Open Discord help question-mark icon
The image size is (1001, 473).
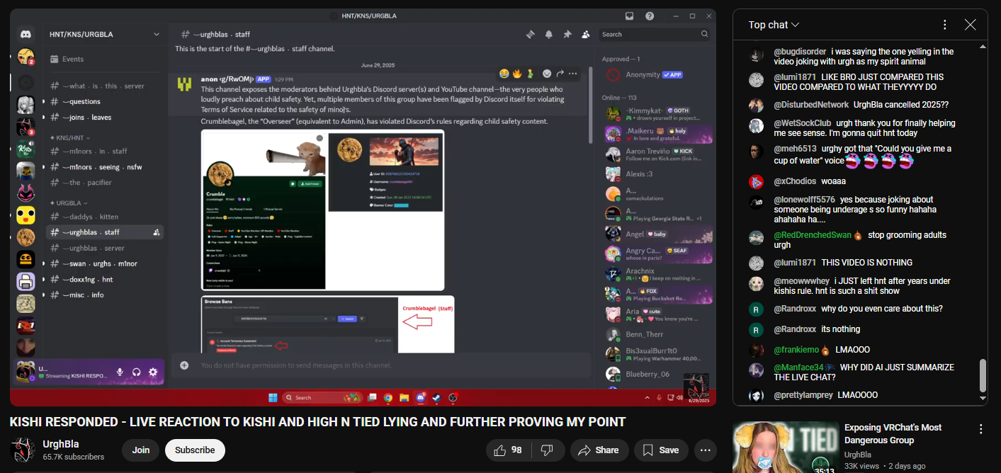pyautogui.click(x=650, y=16)
